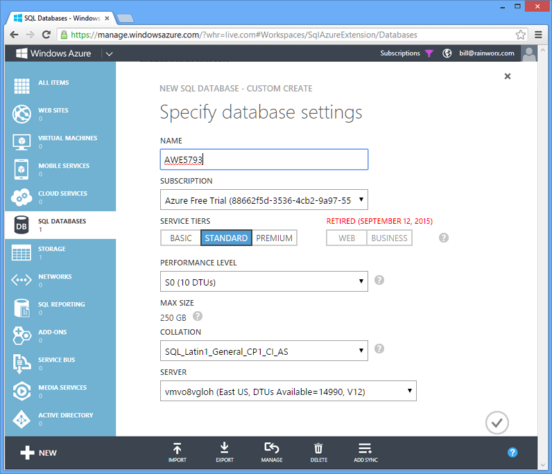
Task: Click the Manage icon in bottom bar
Action: (x=271, y=448)
